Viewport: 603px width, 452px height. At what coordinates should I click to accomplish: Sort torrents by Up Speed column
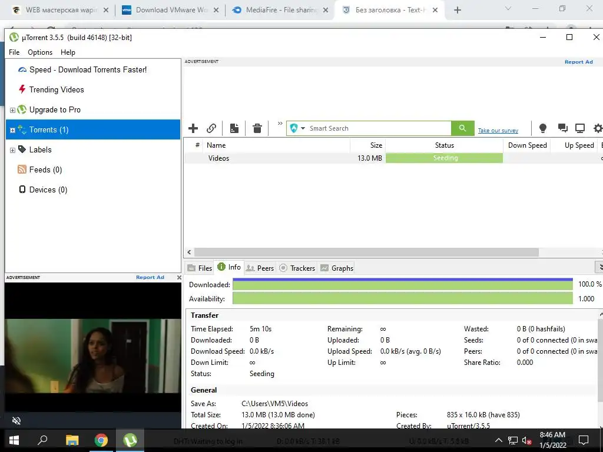(574, 145)
